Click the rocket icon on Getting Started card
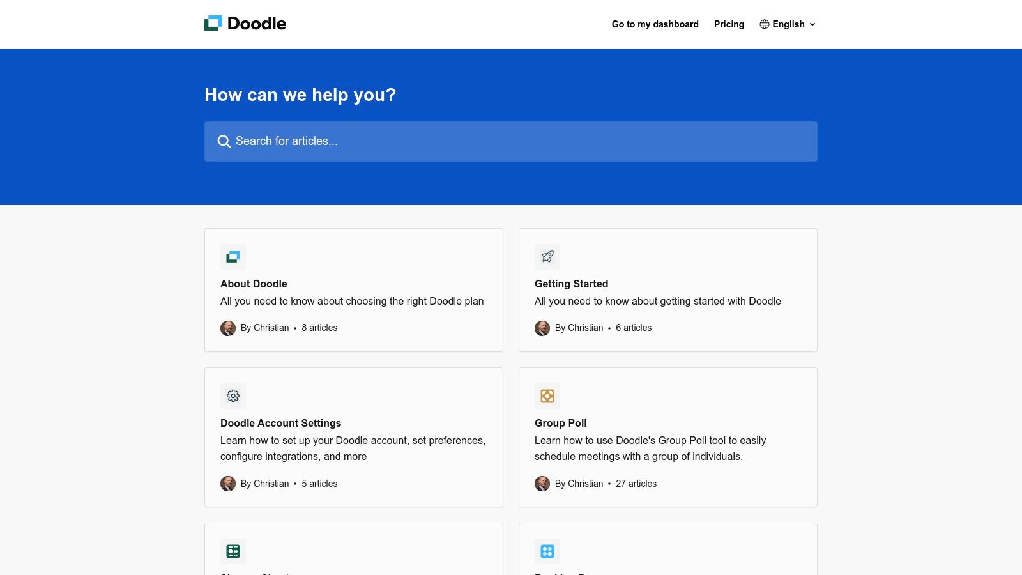Image resolution: width=1022 pixels, height=575 pixels. 547,256
